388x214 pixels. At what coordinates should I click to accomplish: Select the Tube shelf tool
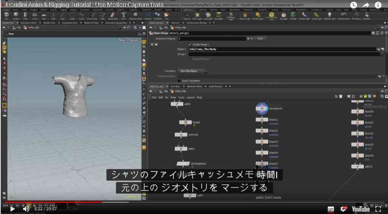tap(25, 15)
